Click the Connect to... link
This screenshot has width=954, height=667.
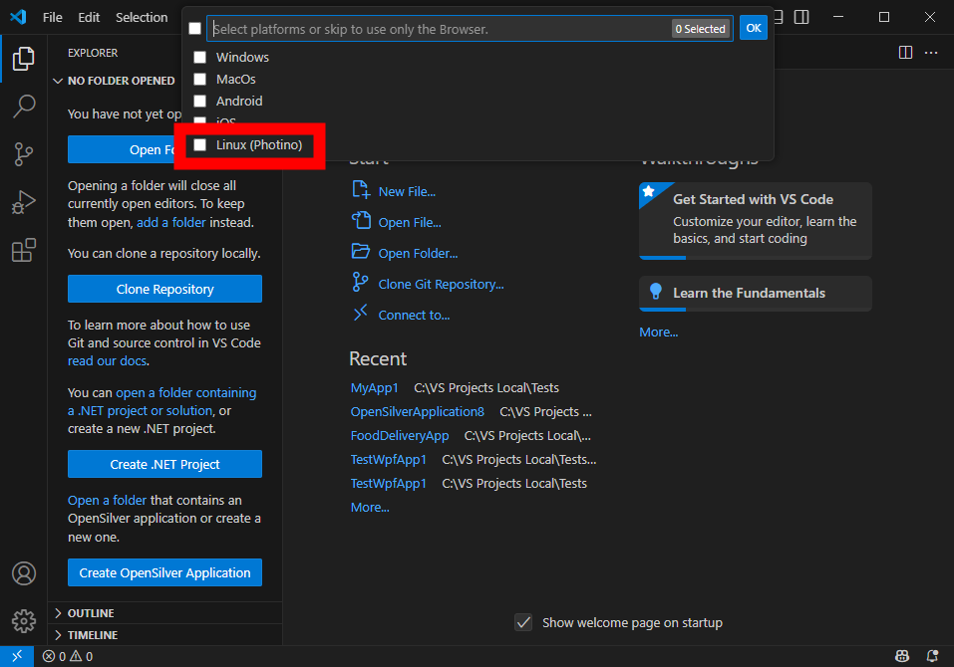point(414,315)
